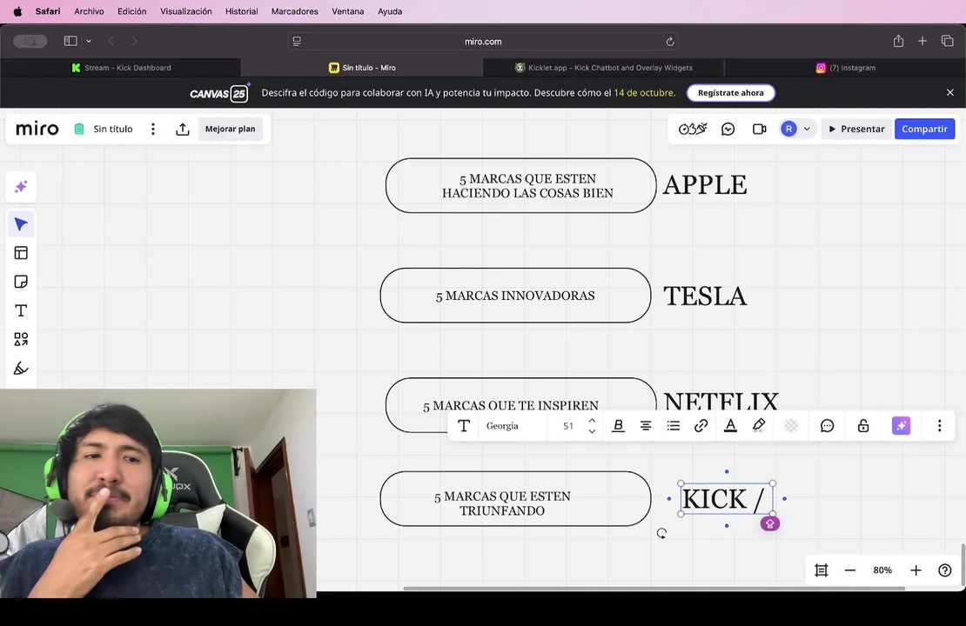This screenshot has width=966, height=626.
Task: Click the Presentar button
Action: (x=856, y=129)
